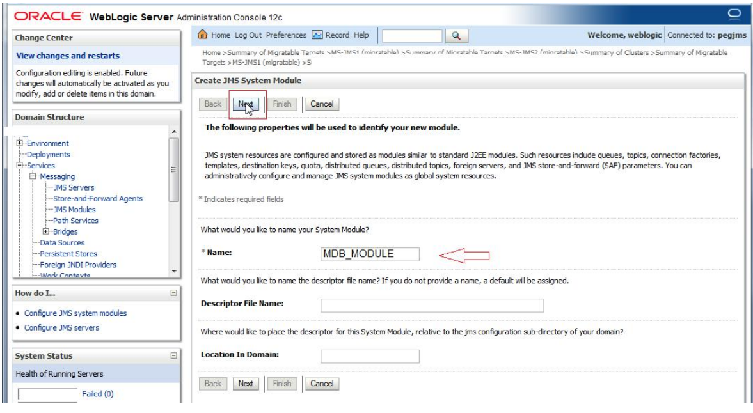Click the bottom Next button

point(246,383)
